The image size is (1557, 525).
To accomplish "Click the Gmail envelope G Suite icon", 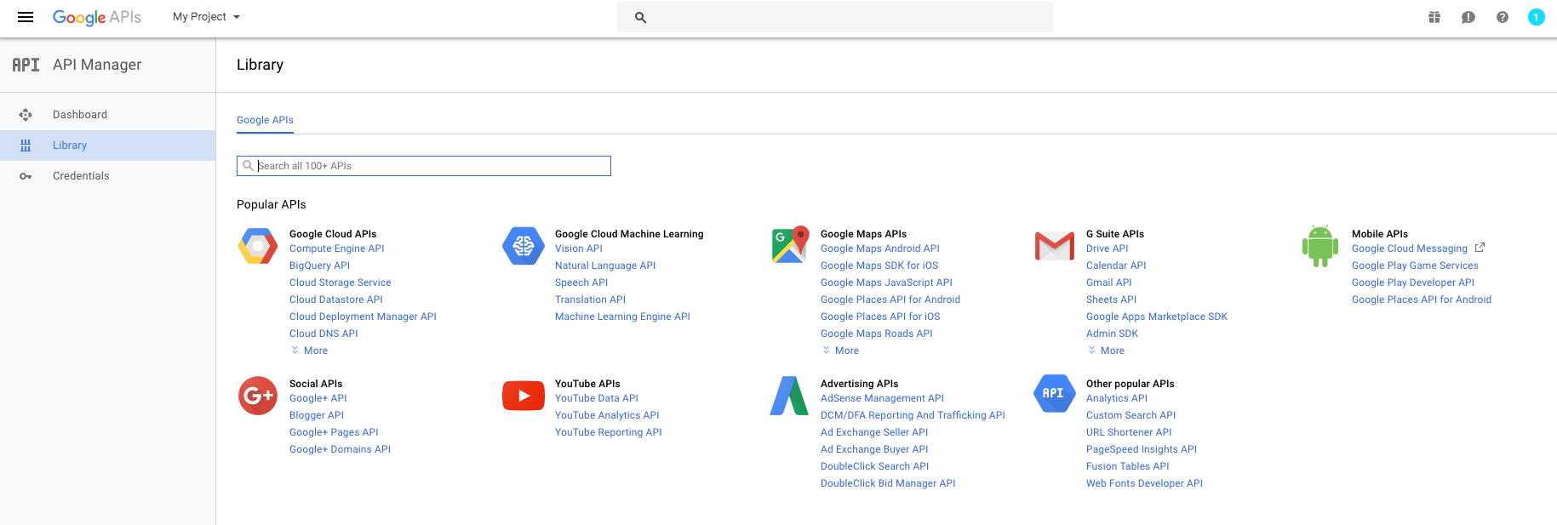I will point(1054,246).
